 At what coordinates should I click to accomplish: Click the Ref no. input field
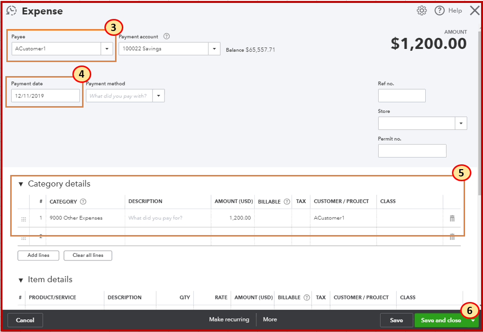[x=401, y=95]
